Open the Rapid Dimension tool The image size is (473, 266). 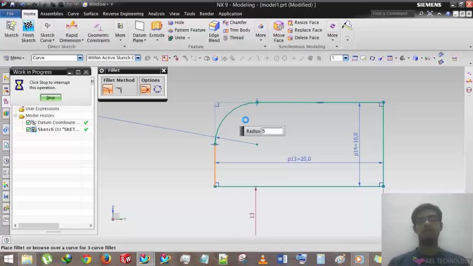tap(72, 26)
